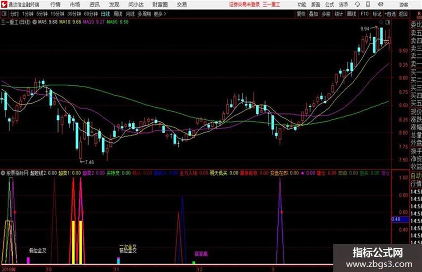
Task: Click the MA10: 9.66 indicator value
Action: click(x=70, y=22)
